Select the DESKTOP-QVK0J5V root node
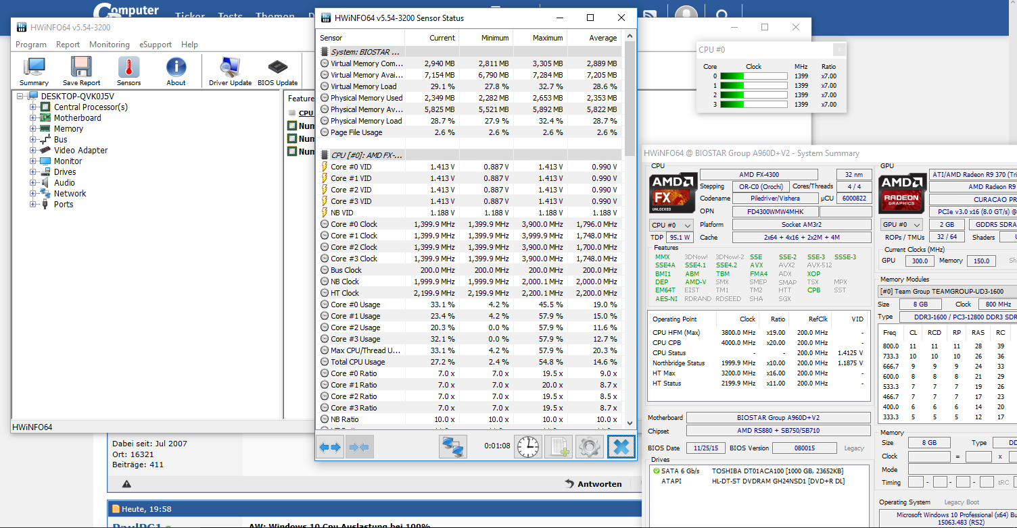 [x=77, y=96]
